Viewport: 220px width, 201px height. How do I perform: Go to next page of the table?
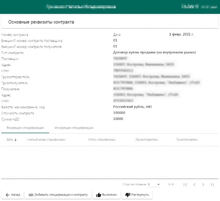coord(203,185)
